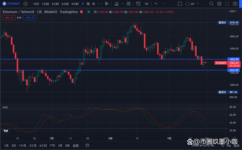Open the go-to-date calendar icon

pyautogui.click(x=87, y=145)
